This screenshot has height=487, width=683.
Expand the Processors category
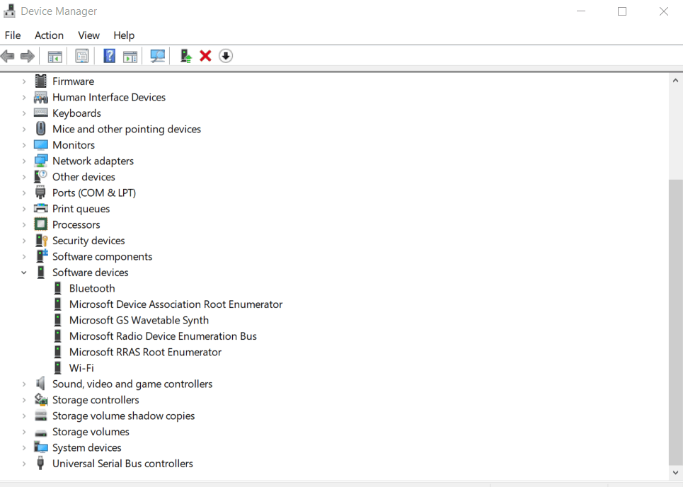[24, 225]
